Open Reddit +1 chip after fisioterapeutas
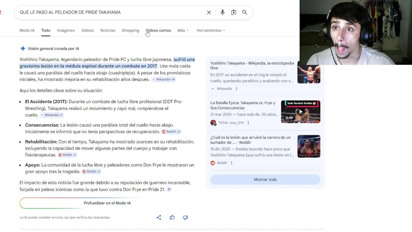 67,155
